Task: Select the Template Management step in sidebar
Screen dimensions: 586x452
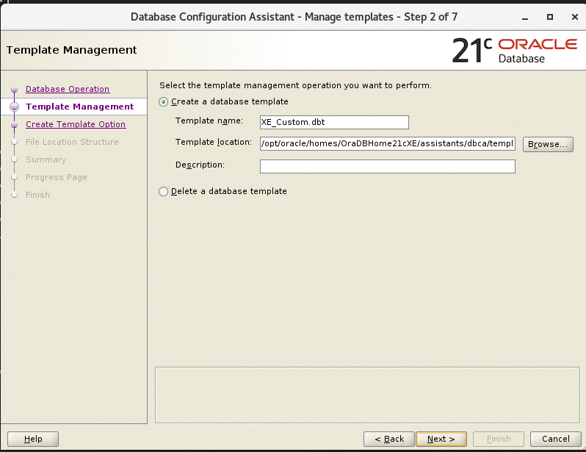Action: point(79,107)
